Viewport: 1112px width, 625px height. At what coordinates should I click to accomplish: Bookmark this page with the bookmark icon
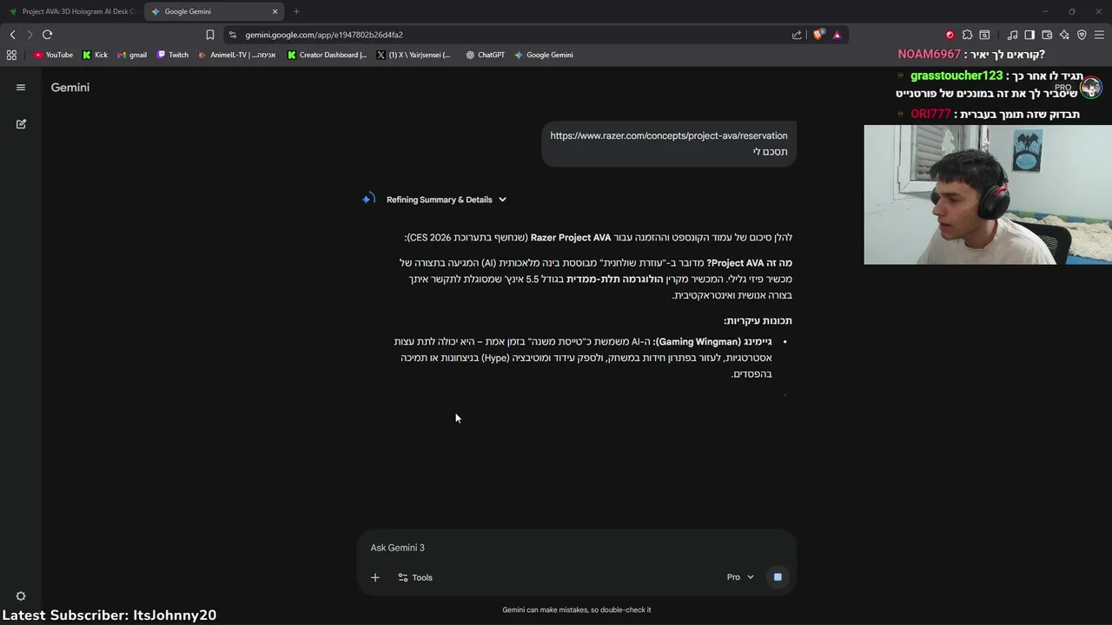tap(209, 35)
